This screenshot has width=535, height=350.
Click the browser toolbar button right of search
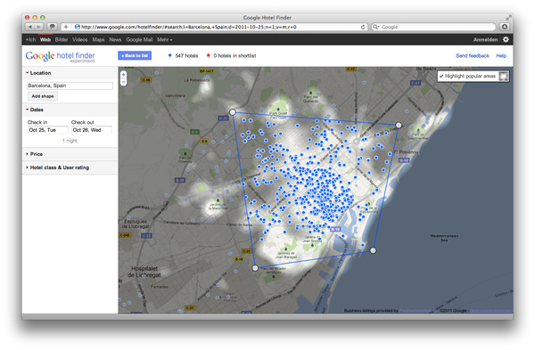(x=505, y=27)
